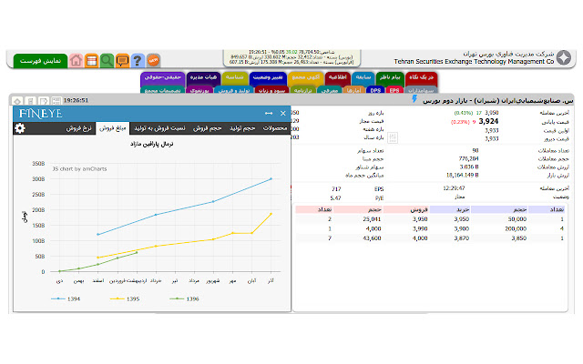Click the FinEye panel resize arrows icon

268,114
